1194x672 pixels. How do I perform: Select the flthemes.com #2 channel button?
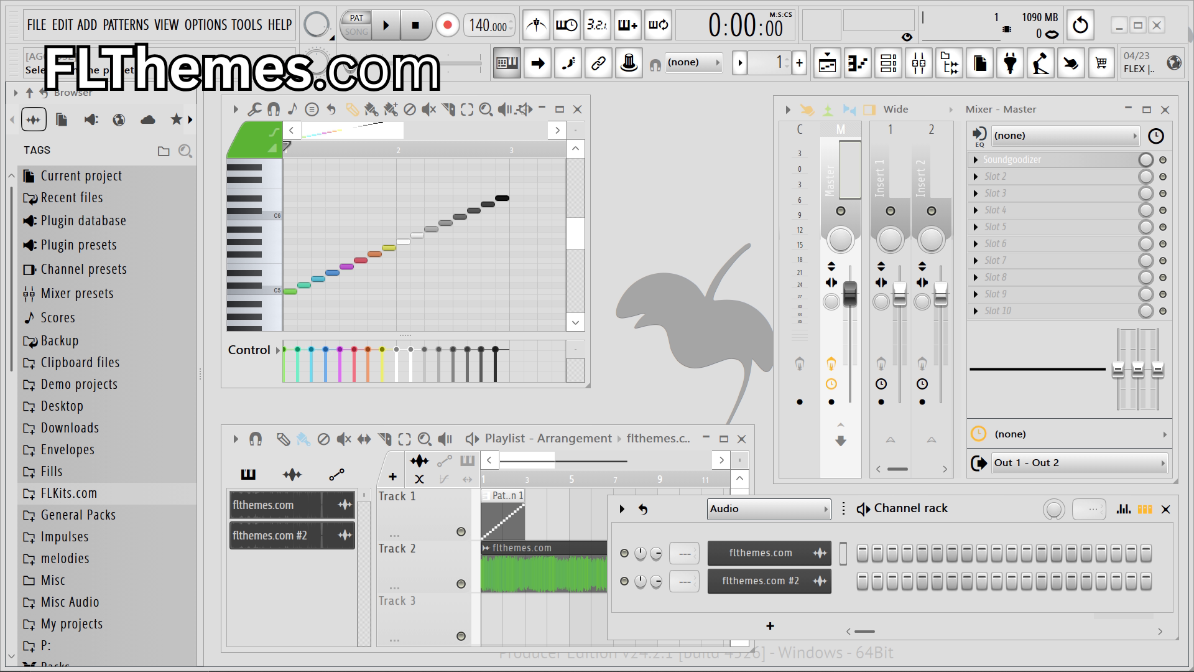[769, 581]
